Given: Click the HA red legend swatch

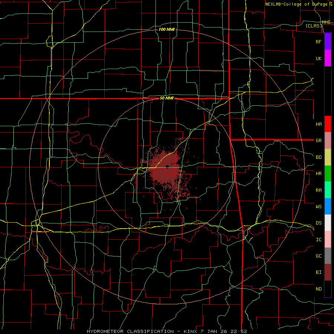Looking at the screenshot, I should point(328,124).
